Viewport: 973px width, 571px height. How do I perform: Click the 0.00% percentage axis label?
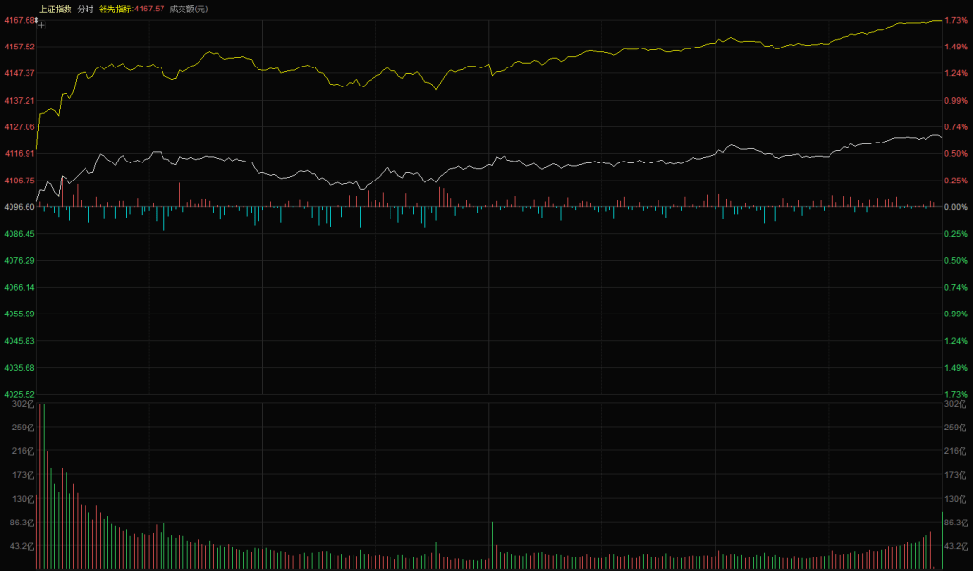pyautogui.click(x=955, y=207)
